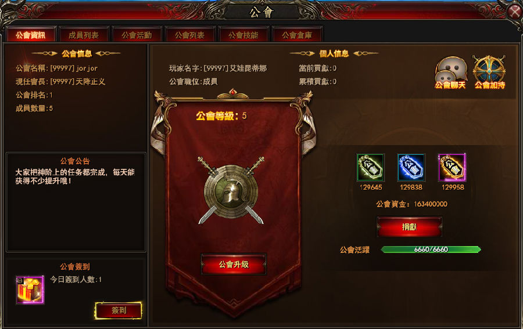Open the 公會聊天 guild chat icon
The height and width of the screenshot is (329, 523).
[x=450, y=73]
